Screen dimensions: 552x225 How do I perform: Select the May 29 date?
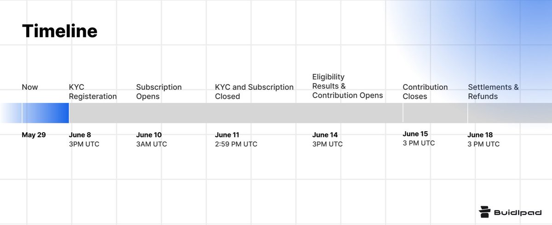click(x=34, y=135)
